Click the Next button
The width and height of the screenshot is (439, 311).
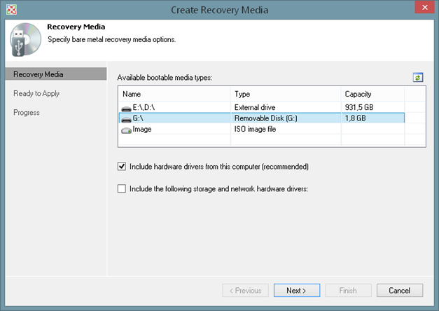click(296, 290)
